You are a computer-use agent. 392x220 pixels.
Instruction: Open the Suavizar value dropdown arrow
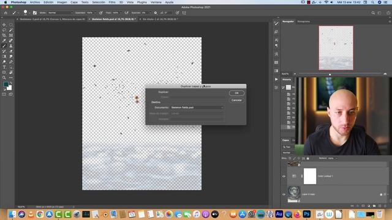[x=150, y=13]
